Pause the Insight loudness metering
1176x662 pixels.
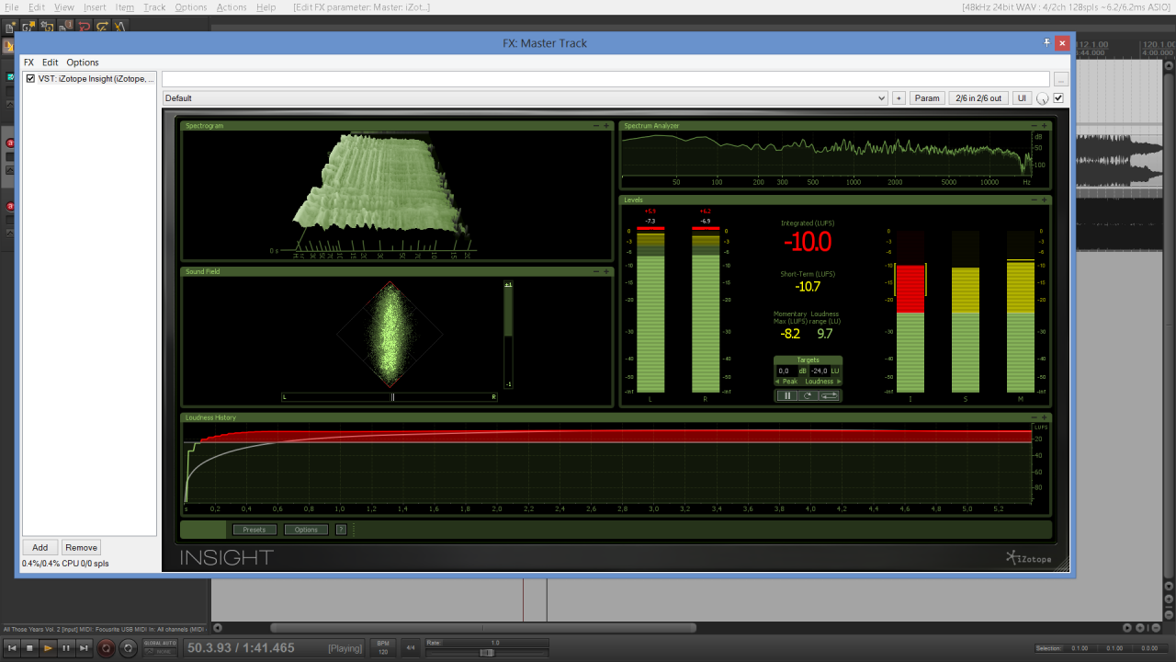point(786,395)
